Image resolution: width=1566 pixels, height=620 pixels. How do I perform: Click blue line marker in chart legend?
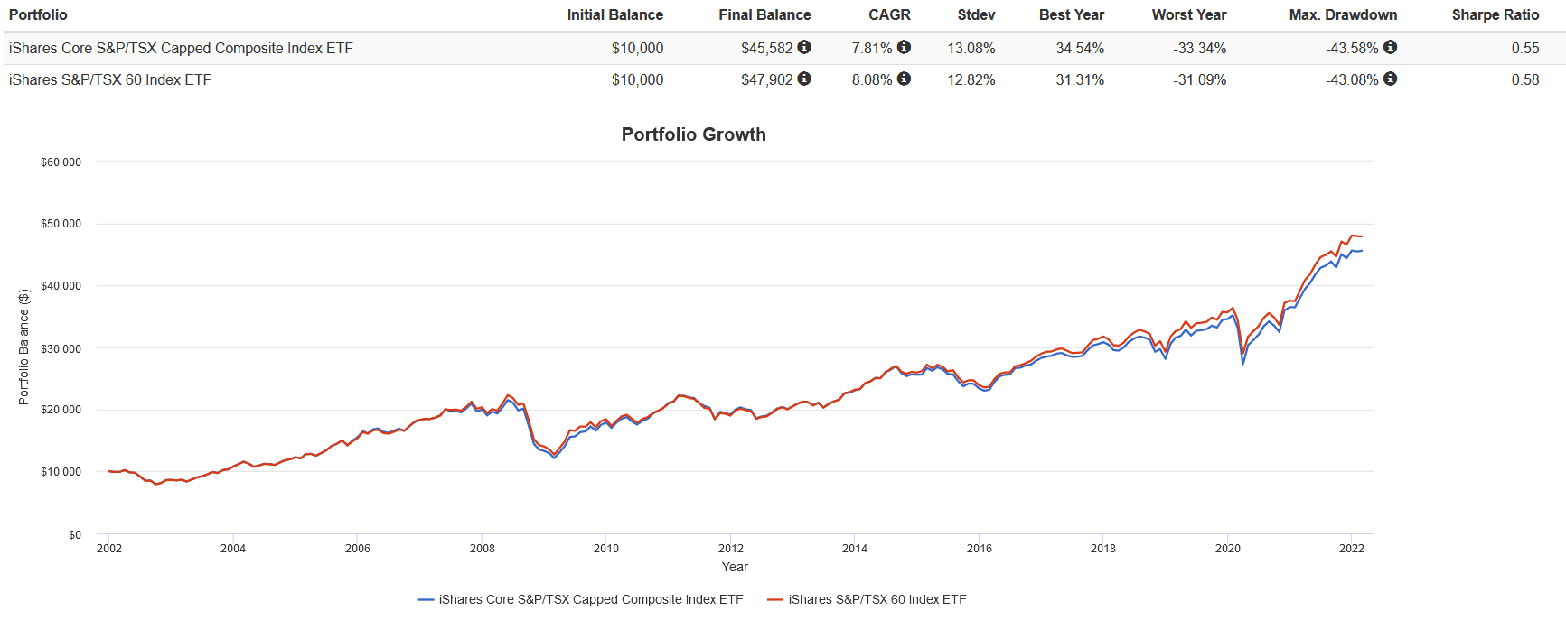(x=426, y=599)
